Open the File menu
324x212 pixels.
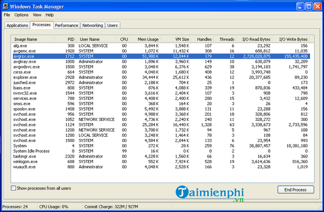tap(7, 15)
